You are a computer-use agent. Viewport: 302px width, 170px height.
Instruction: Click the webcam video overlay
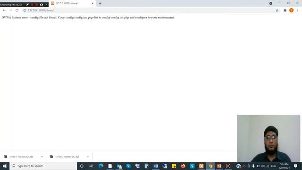coord(268,138)
